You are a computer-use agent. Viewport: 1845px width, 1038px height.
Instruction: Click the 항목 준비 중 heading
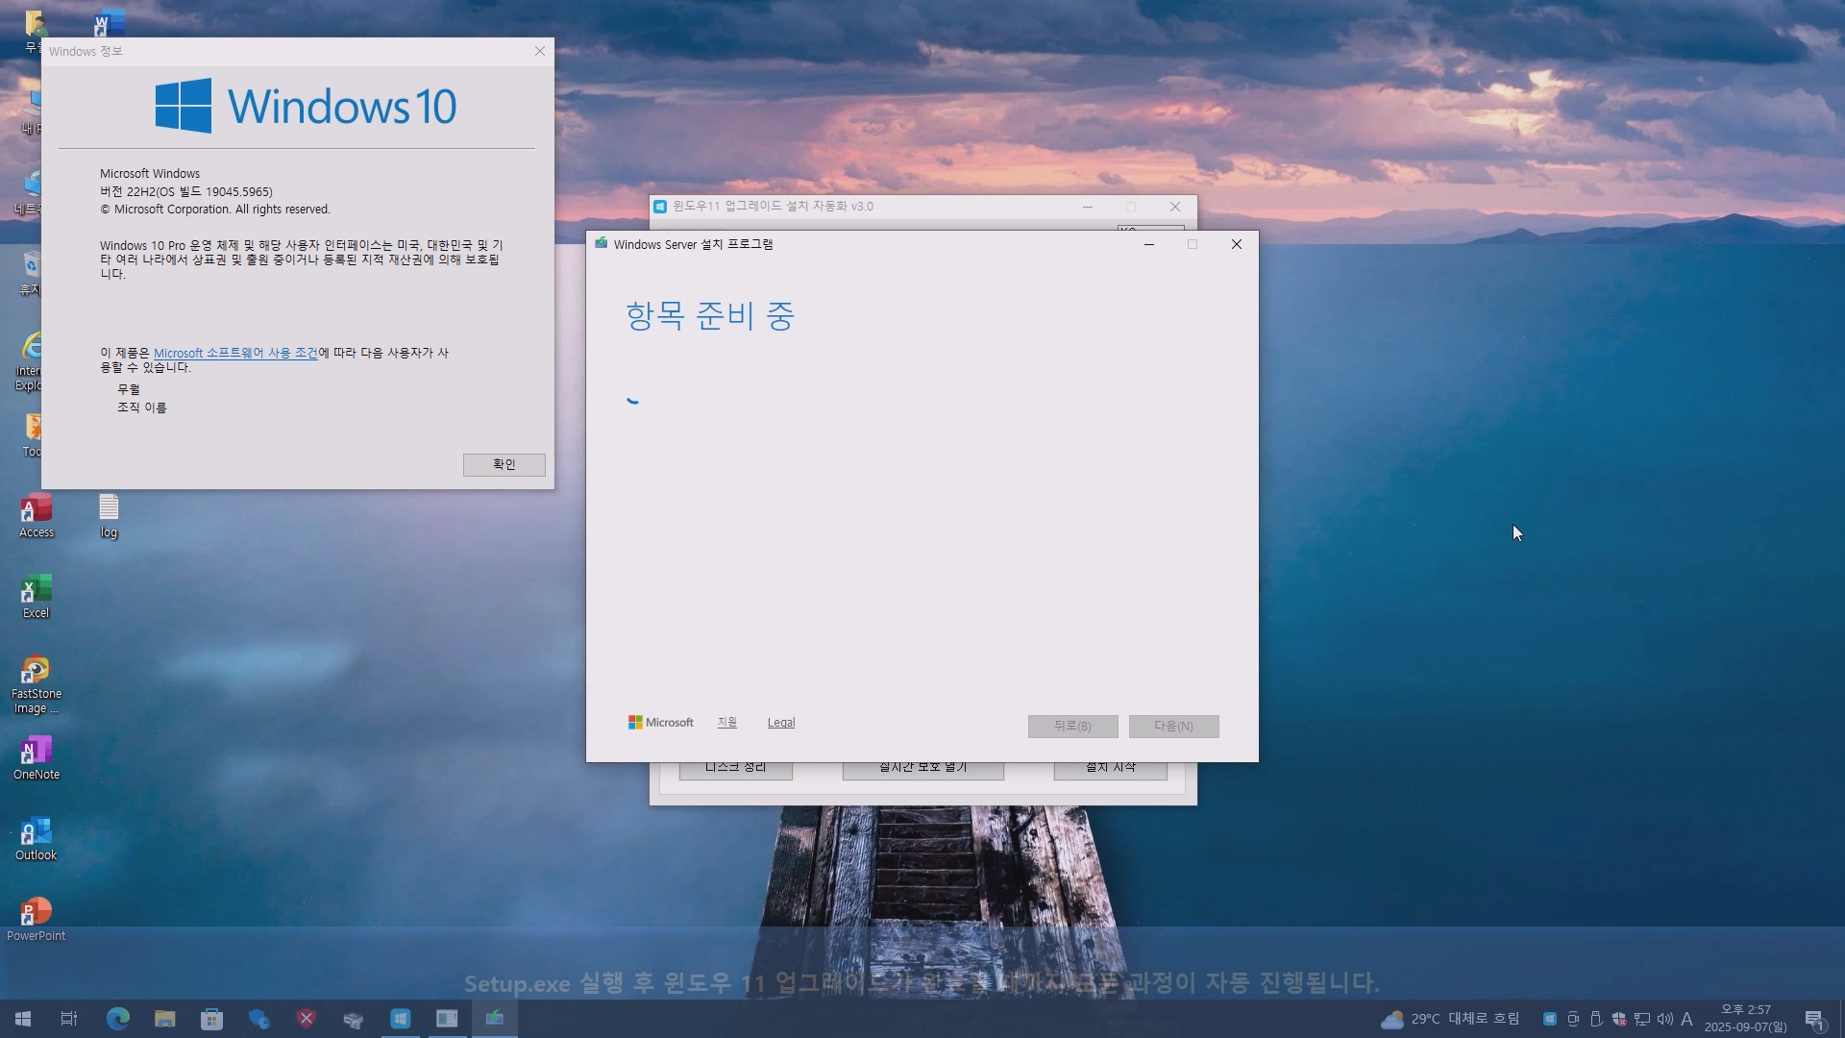710,315
